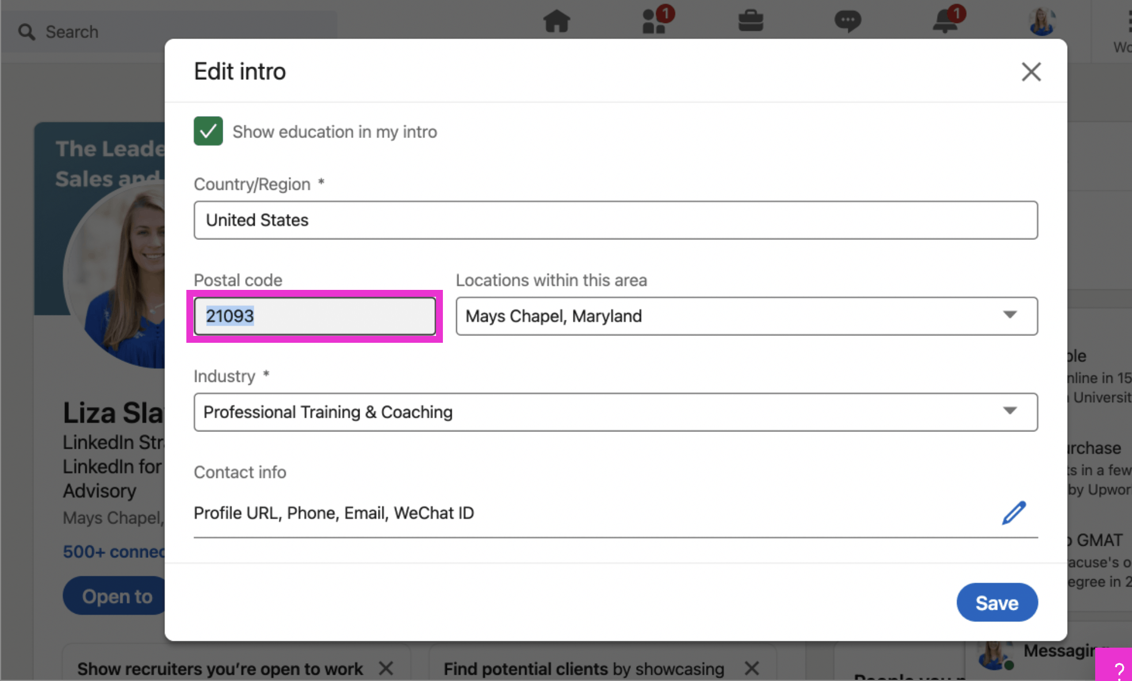Click the Liza profile photo in background
Screen dimensions: 1132x681
[x=114, y=275]
